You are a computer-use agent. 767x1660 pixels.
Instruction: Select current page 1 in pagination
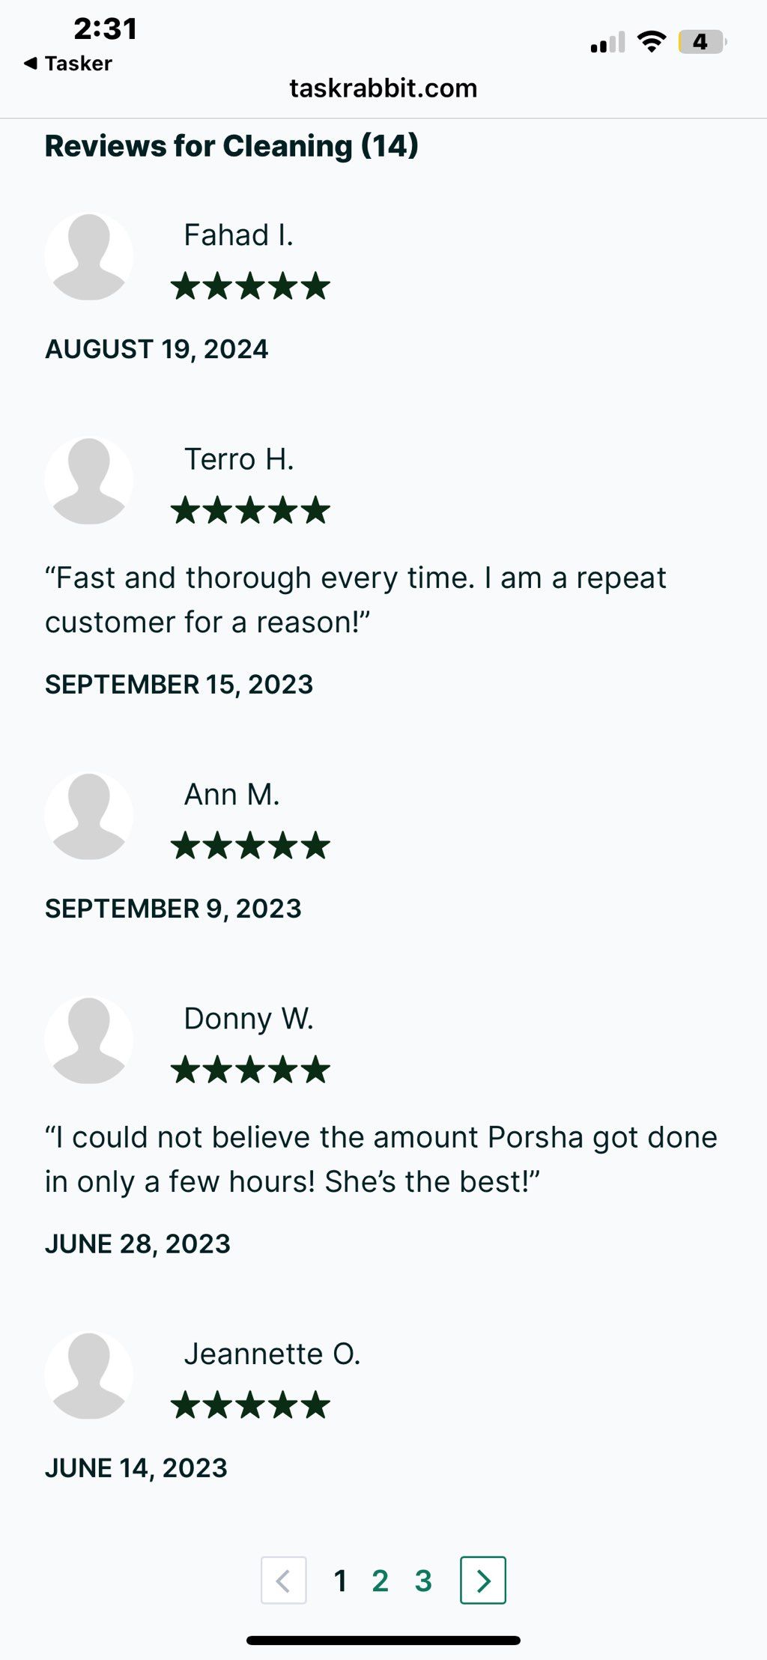point(340,1581)
